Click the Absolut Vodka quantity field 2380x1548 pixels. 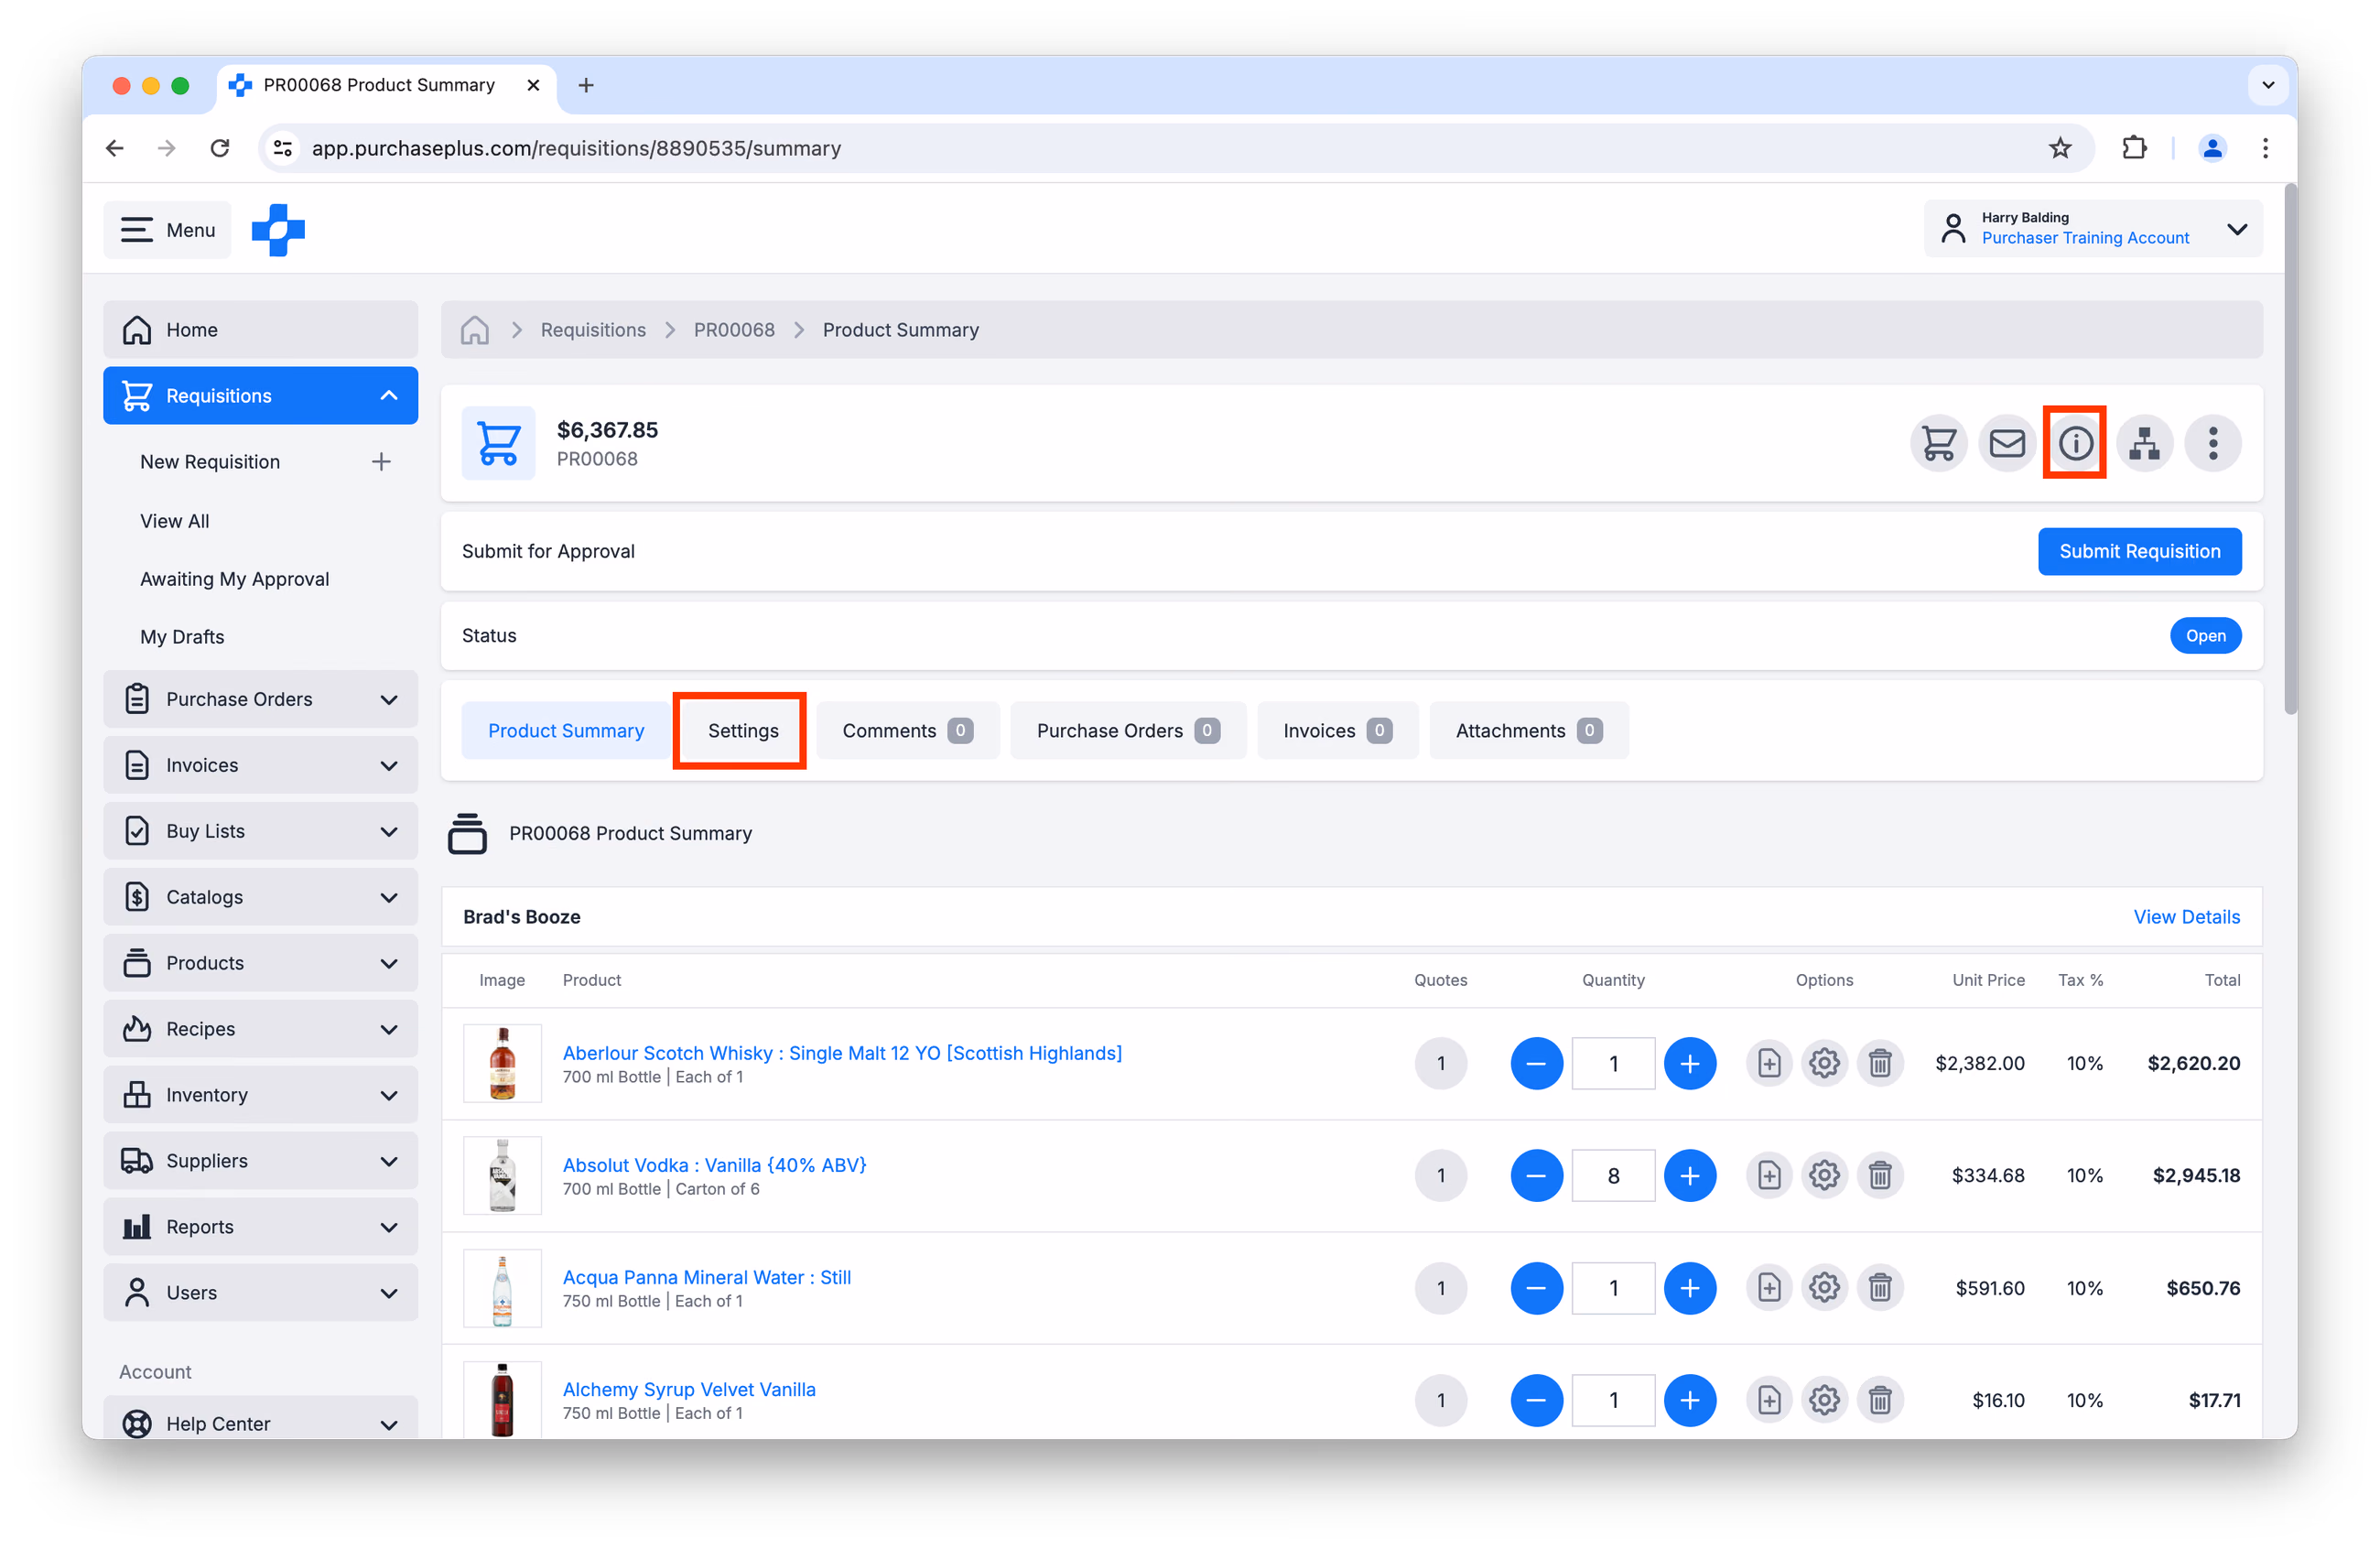(1613, 1175)
